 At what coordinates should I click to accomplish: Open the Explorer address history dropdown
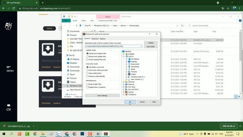pyautogui.click(x=177, y=25)
